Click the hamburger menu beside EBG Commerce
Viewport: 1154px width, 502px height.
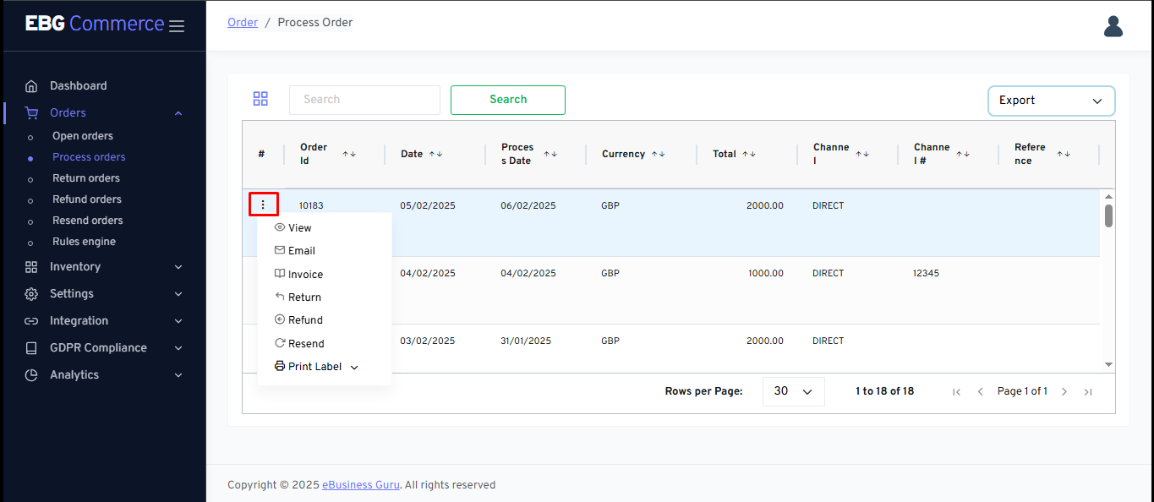click(177, 25)
